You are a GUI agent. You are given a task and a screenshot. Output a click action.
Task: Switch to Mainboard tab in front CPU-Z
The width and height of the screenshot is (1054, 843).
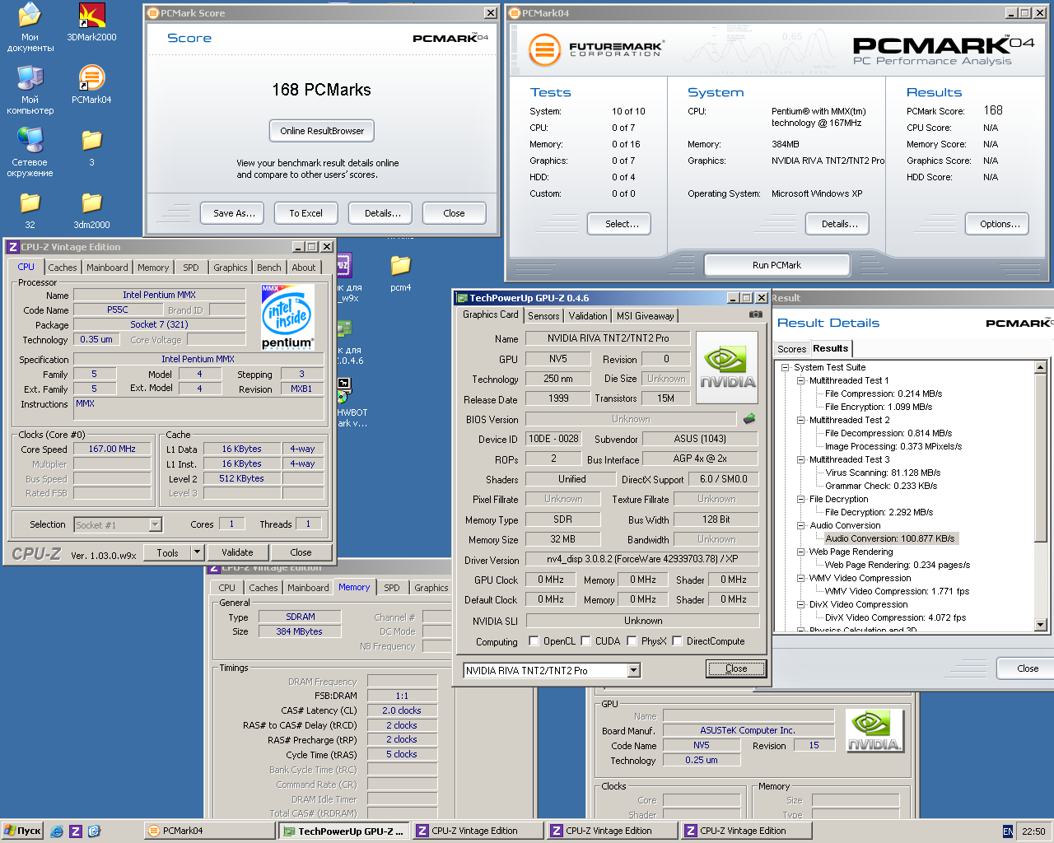(107, 268)
